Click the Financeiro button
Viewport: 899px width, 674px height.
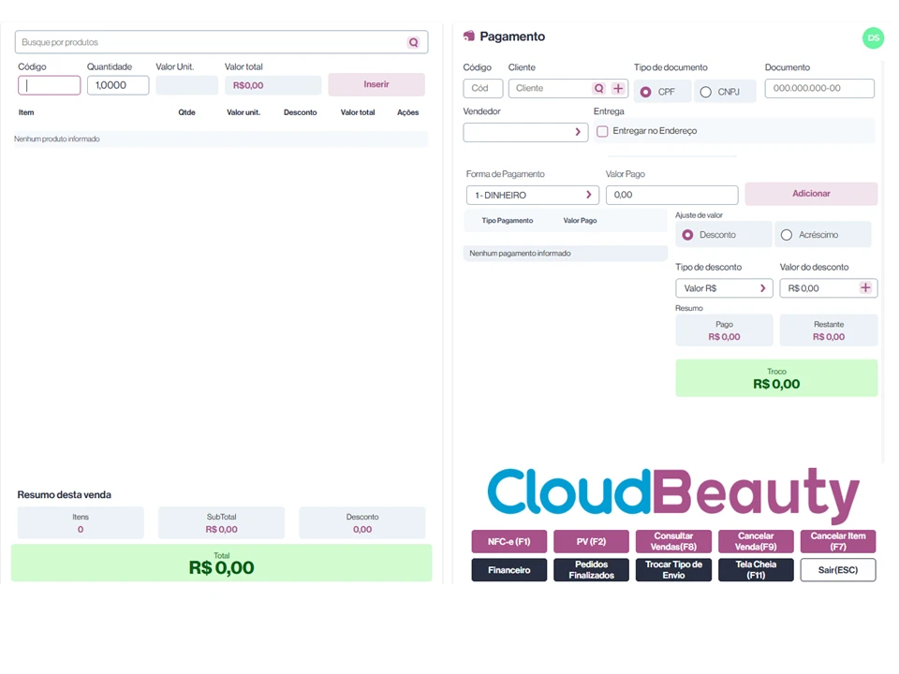508,570
